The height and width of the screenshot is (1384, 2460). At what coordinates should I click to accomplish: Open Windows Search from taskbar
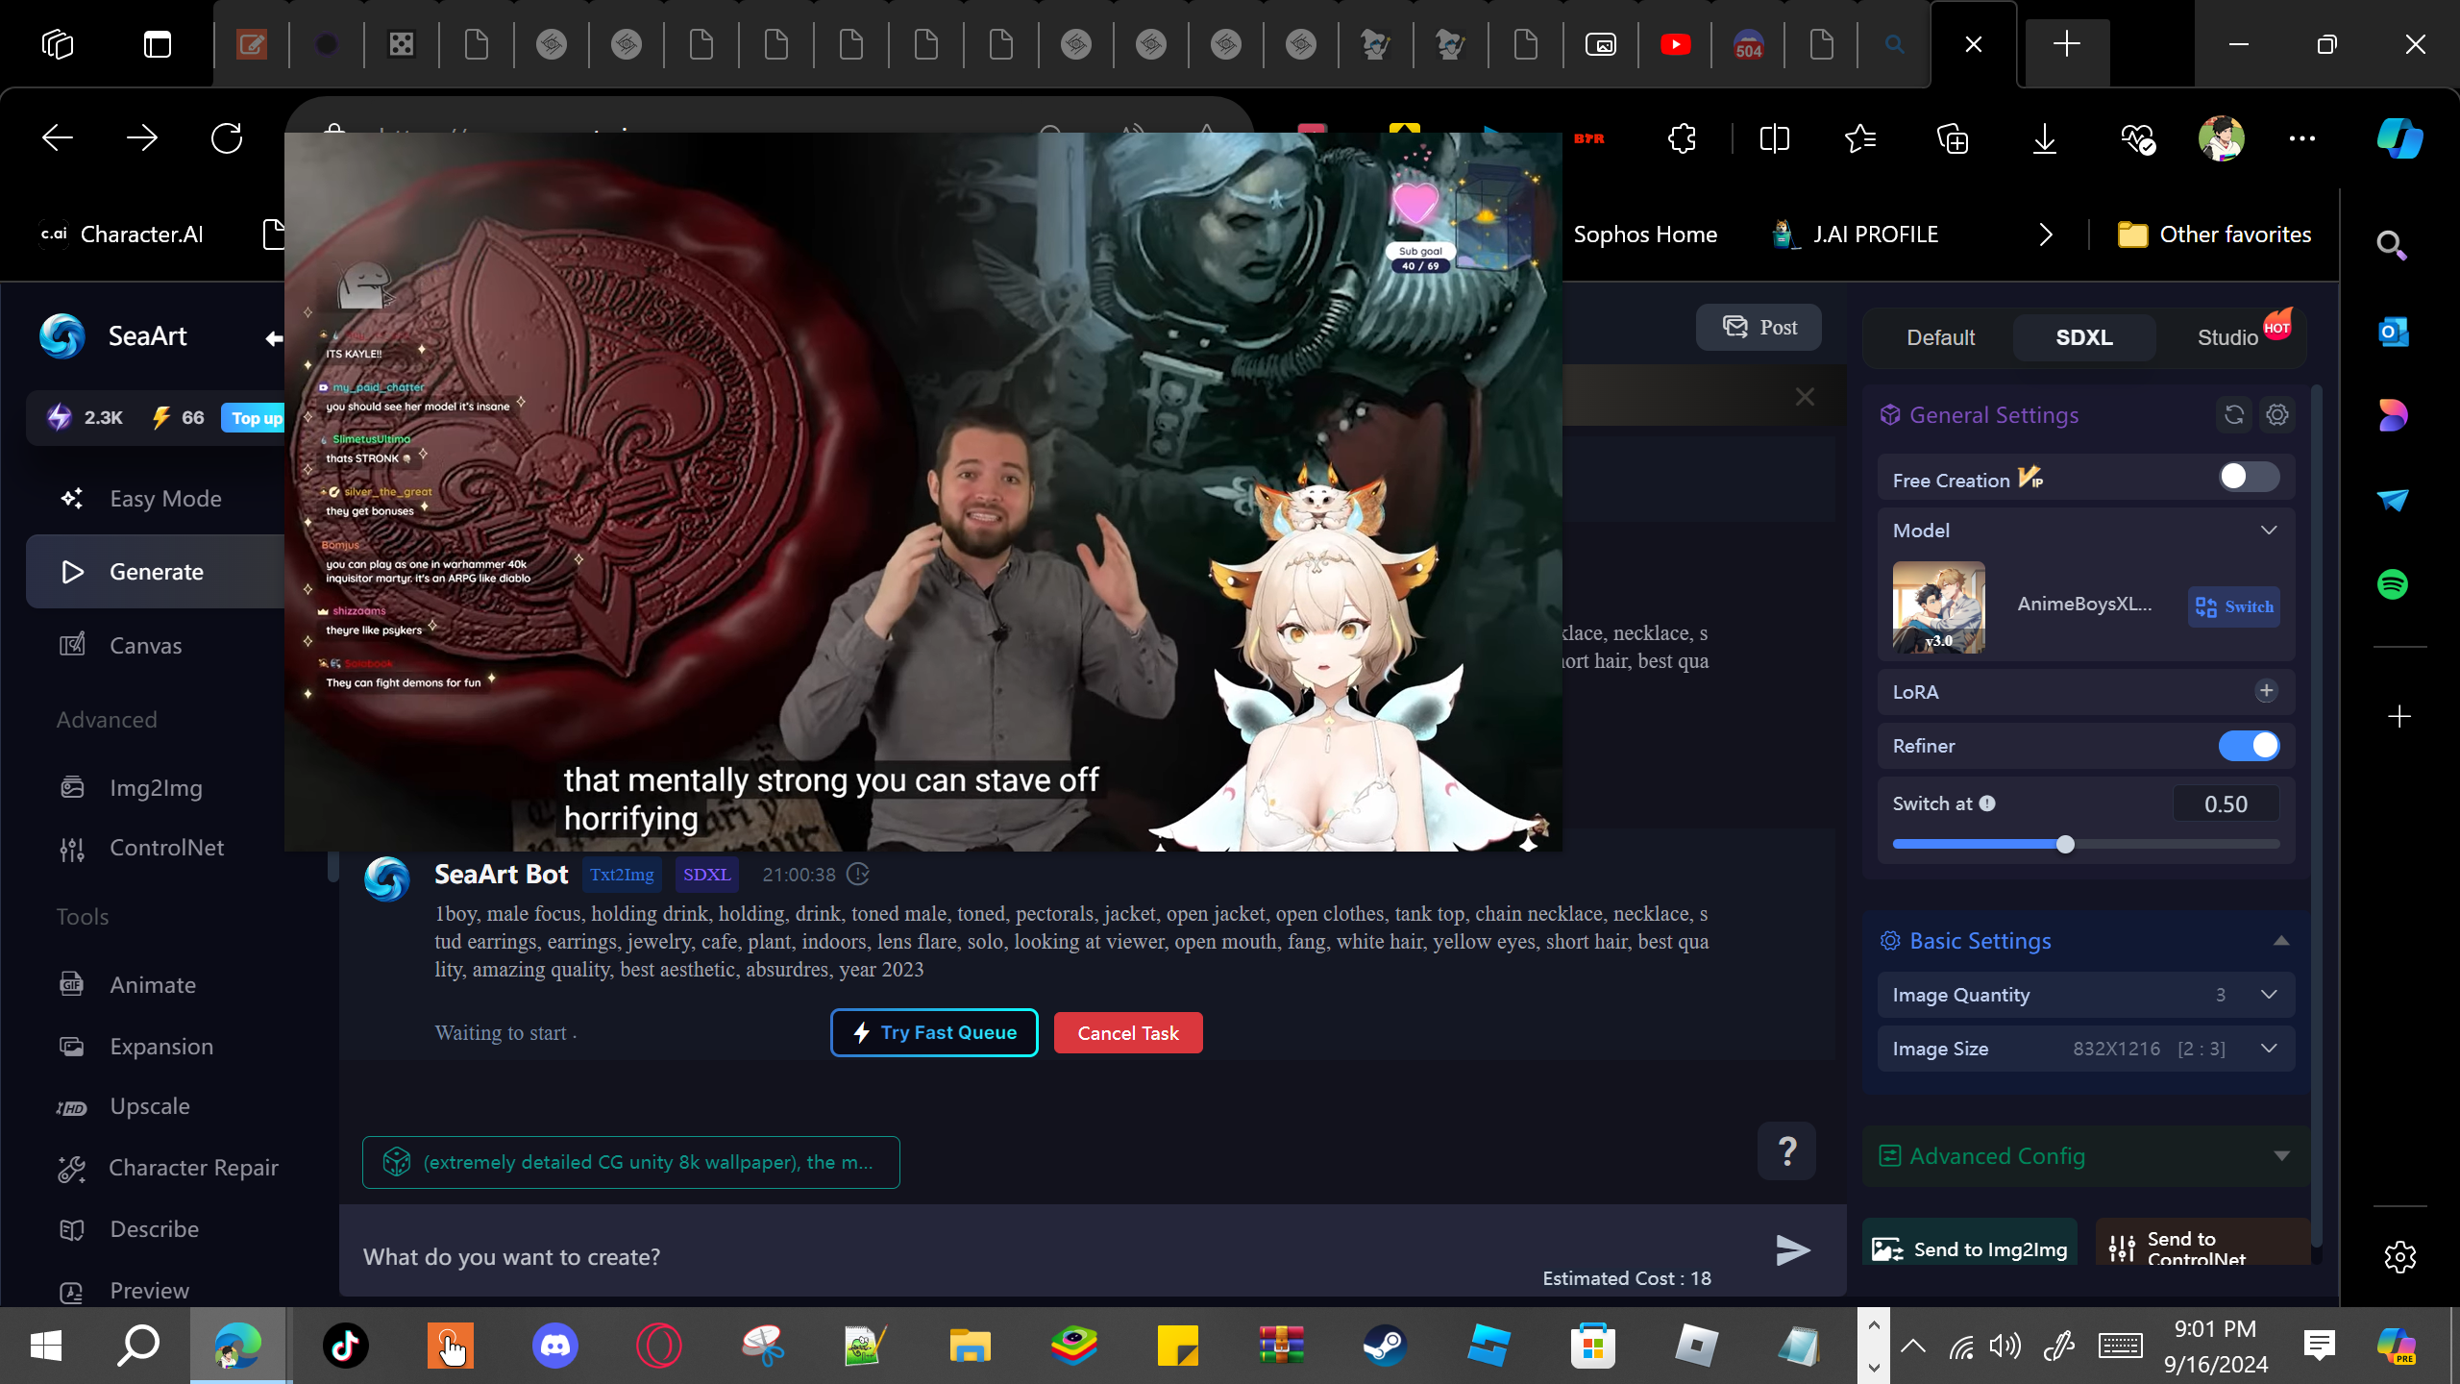(138, 1346)
